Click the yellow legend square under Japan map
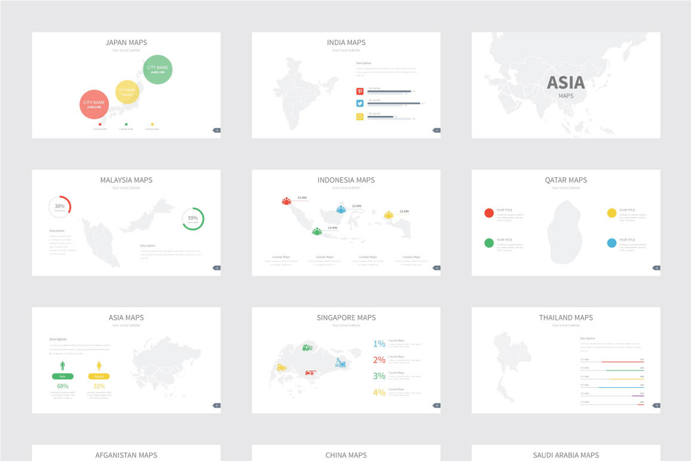Screen dimensions: 691x461 [x=153, y=124]
